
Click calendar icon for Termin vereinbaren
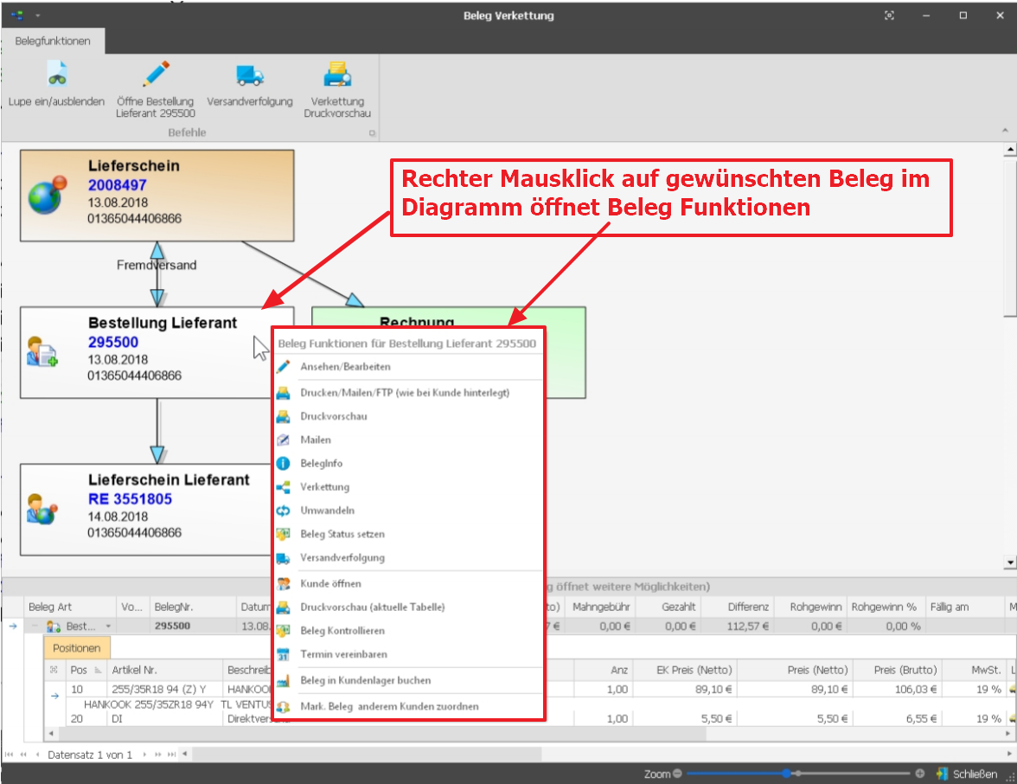click(x=284, y=654)
